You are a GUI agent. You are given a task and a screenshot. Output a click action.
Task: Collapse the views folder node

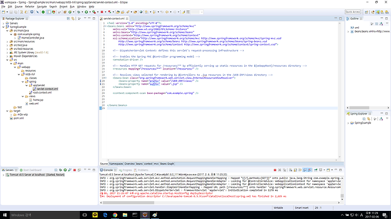(x=23, y=96)
